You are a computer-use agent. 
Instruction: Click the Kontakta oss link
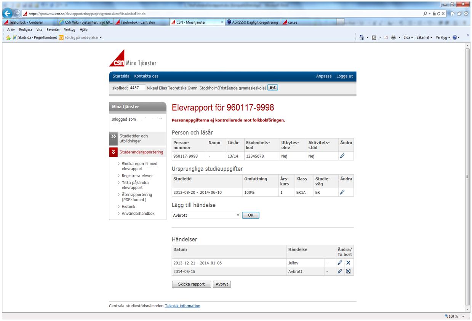[146, 76]
